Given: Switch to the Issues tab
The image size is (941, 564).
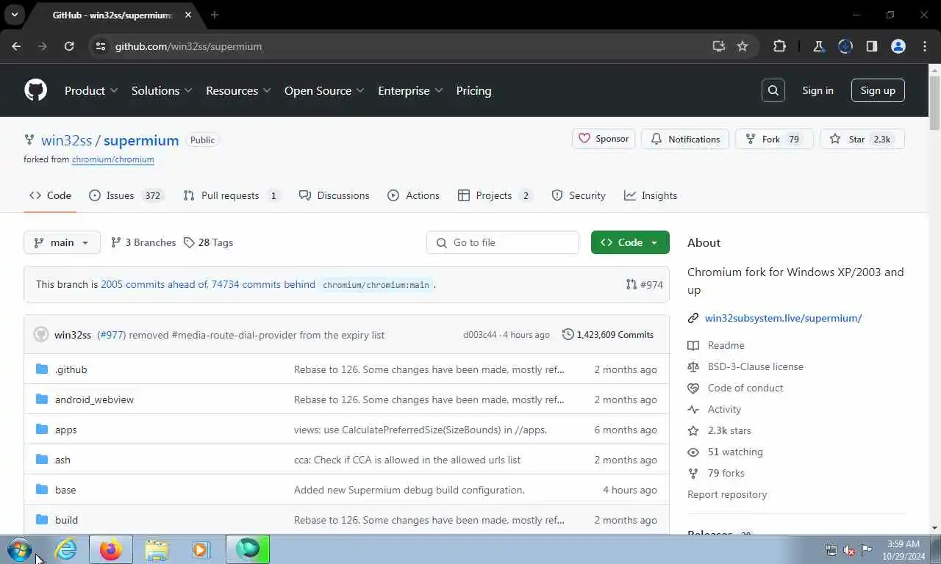Looking at the screenshot, I should point(126,195).
